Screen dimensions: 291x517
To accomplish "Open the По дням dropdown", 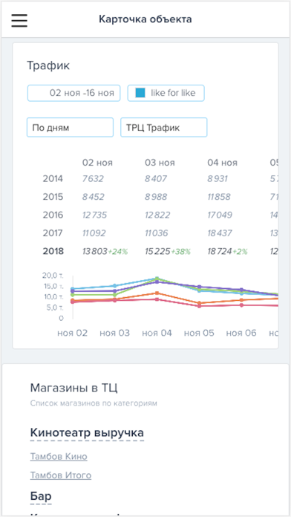I will (x=71, y=127).
